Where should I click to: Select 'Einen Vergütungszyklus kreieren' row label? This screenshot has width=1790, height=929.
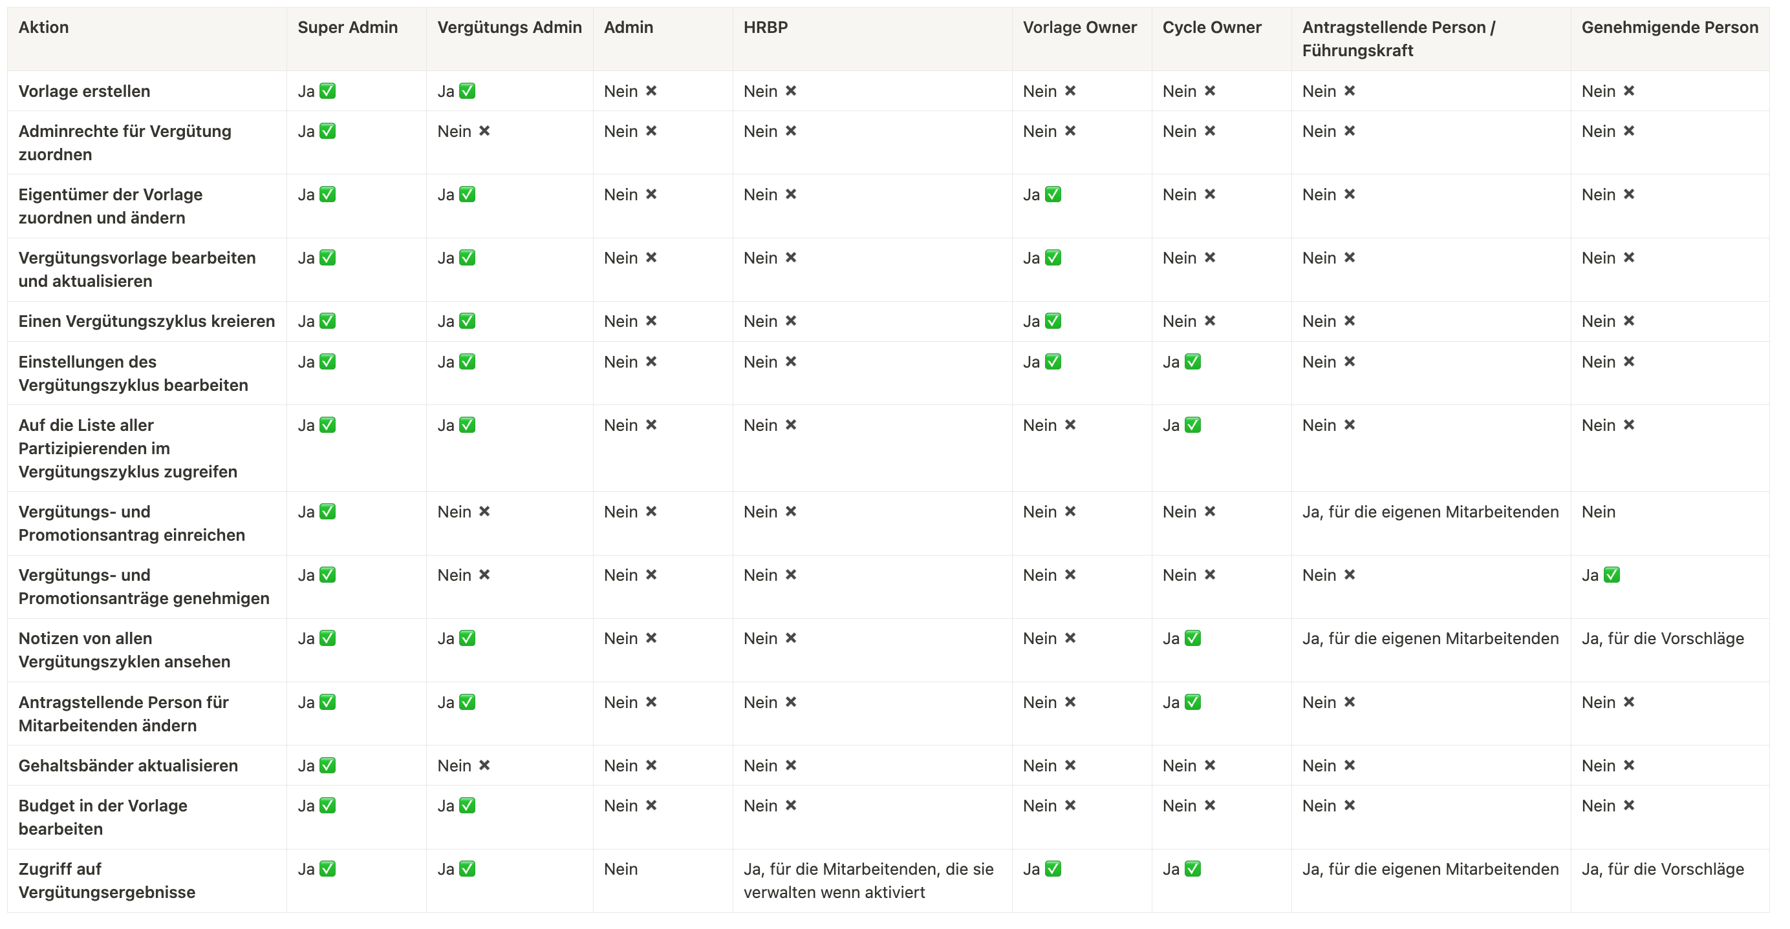(147, 322)
